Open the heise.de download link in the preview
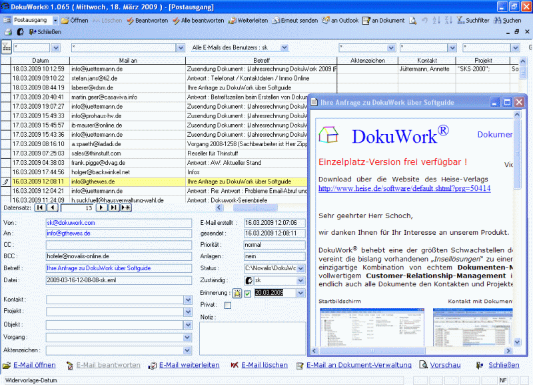The image size is (533, 385). 404,188
